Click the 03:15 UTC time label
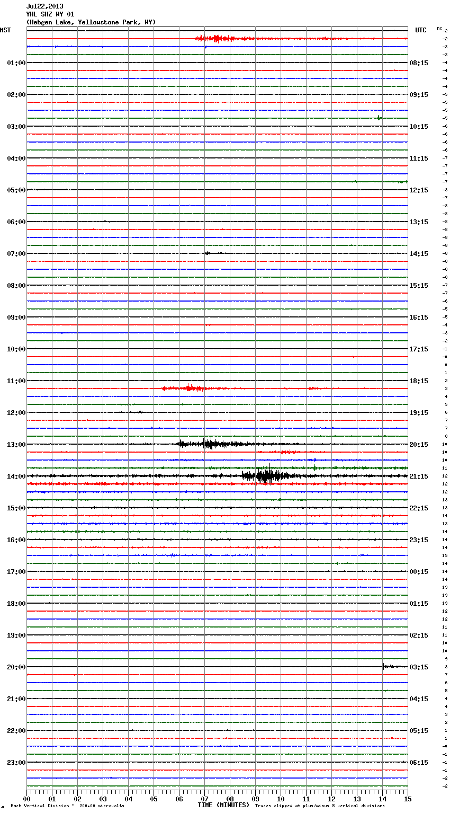 coord(419,667)
